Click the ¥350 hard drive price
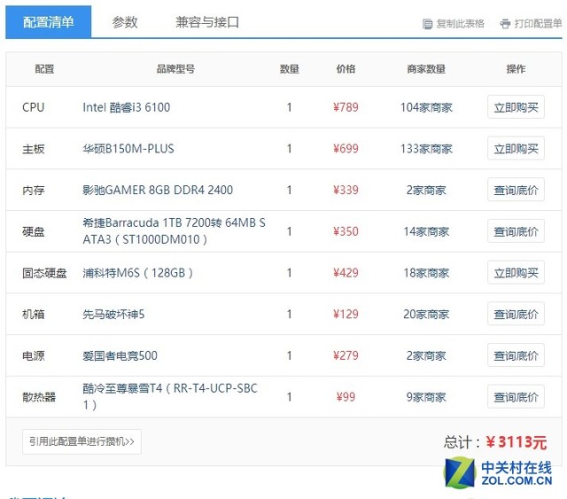 pyautogui.click(x=346, y=231)
